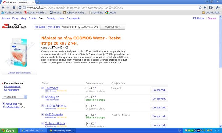This screenshot has width=222, height=133.
Task: Click Přidat hodnocení under AAAléky.cz
Action: tap(52, 100)
